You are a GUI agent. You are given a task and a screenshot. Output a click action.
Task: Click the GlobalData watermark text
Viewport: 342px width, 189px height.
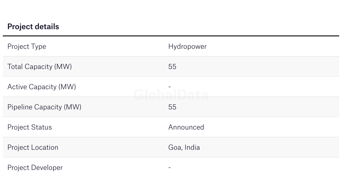[x=171, y=95]
